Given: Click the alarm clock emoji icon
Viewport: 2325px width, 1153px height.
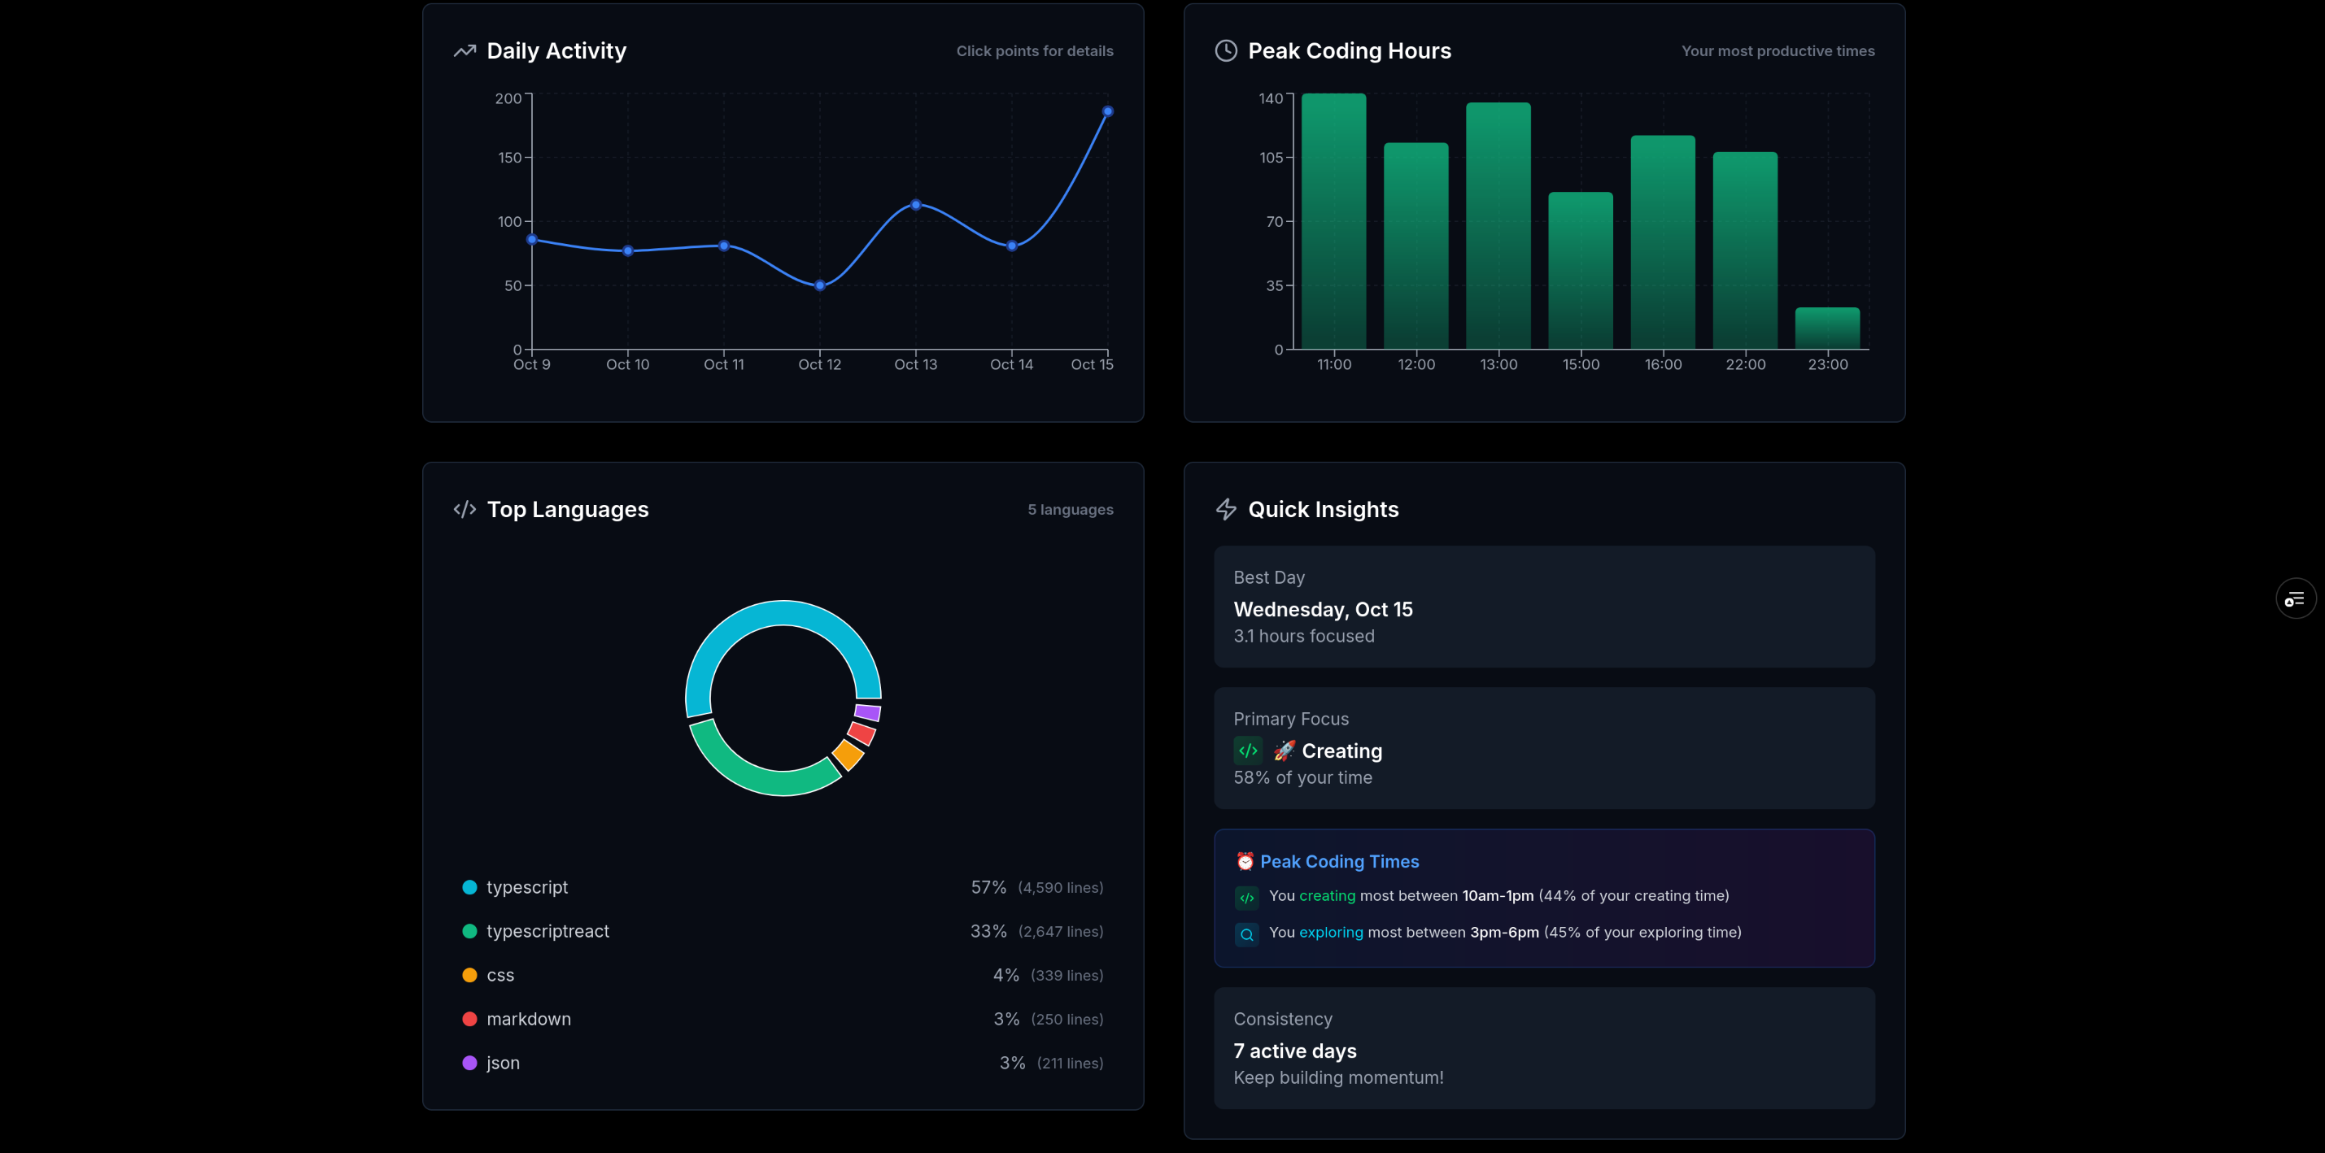Looking at the screenshot, I should pos(1245,862).
